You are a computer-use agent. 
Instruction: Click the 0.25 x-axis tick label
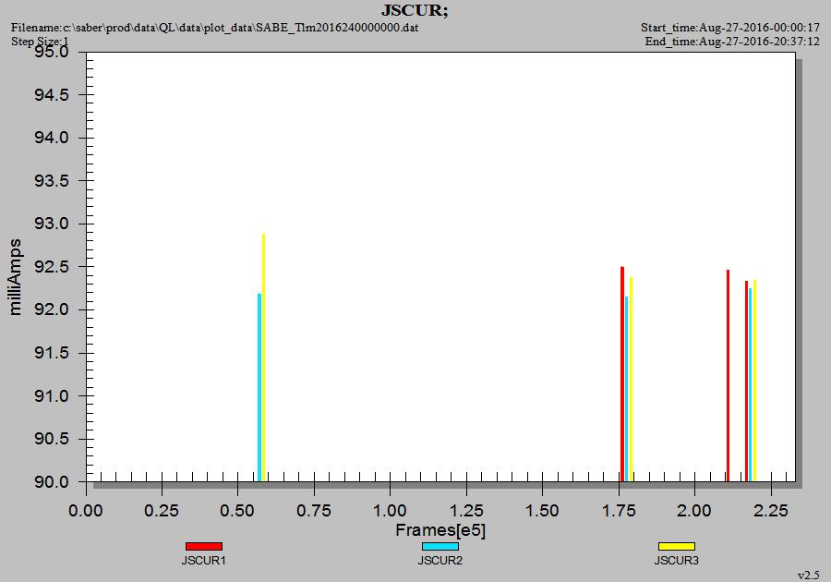162,511
